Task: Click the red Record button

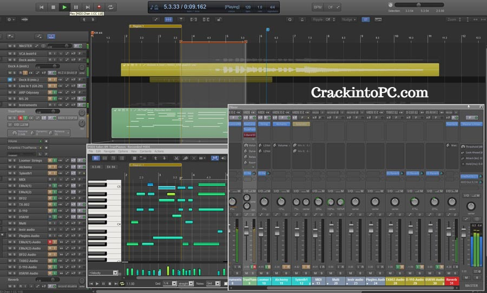Action: click(99, 7)
